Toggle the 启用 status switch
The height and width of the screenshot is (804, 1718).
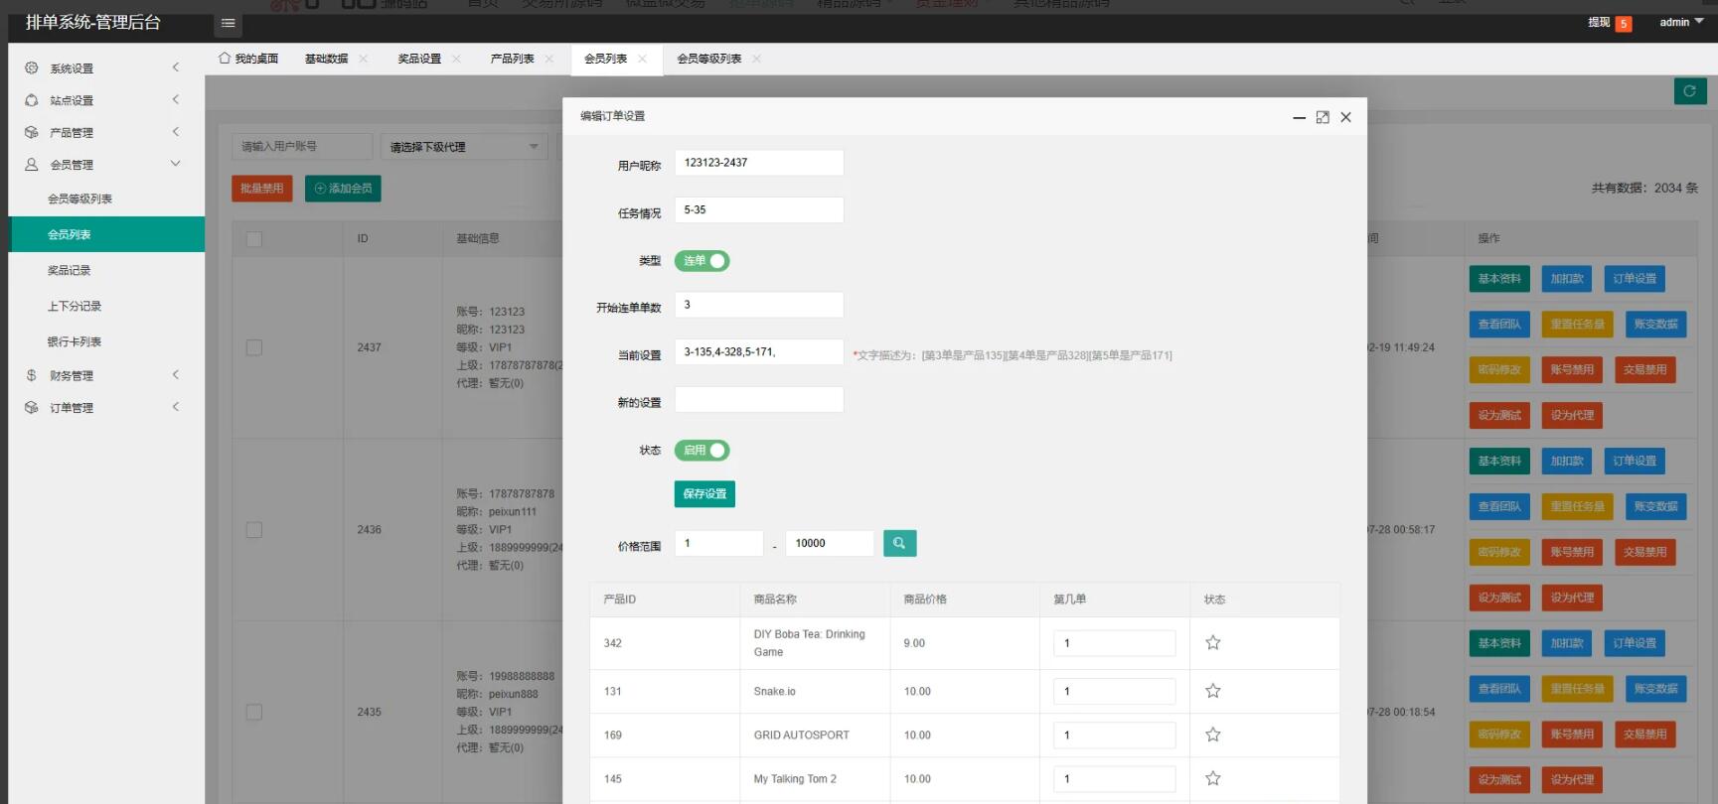702,451
